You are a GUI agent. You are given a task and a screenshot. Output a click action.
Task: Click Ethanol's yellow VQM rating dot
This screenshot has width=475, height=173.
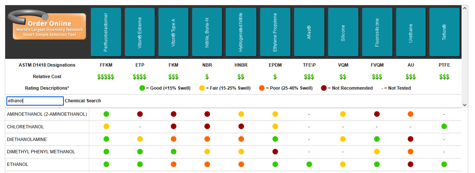(343, 164)
